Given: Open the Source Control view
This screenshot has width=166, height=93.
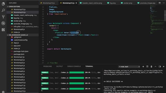Looking at the screenshot, I should point(3,17).
